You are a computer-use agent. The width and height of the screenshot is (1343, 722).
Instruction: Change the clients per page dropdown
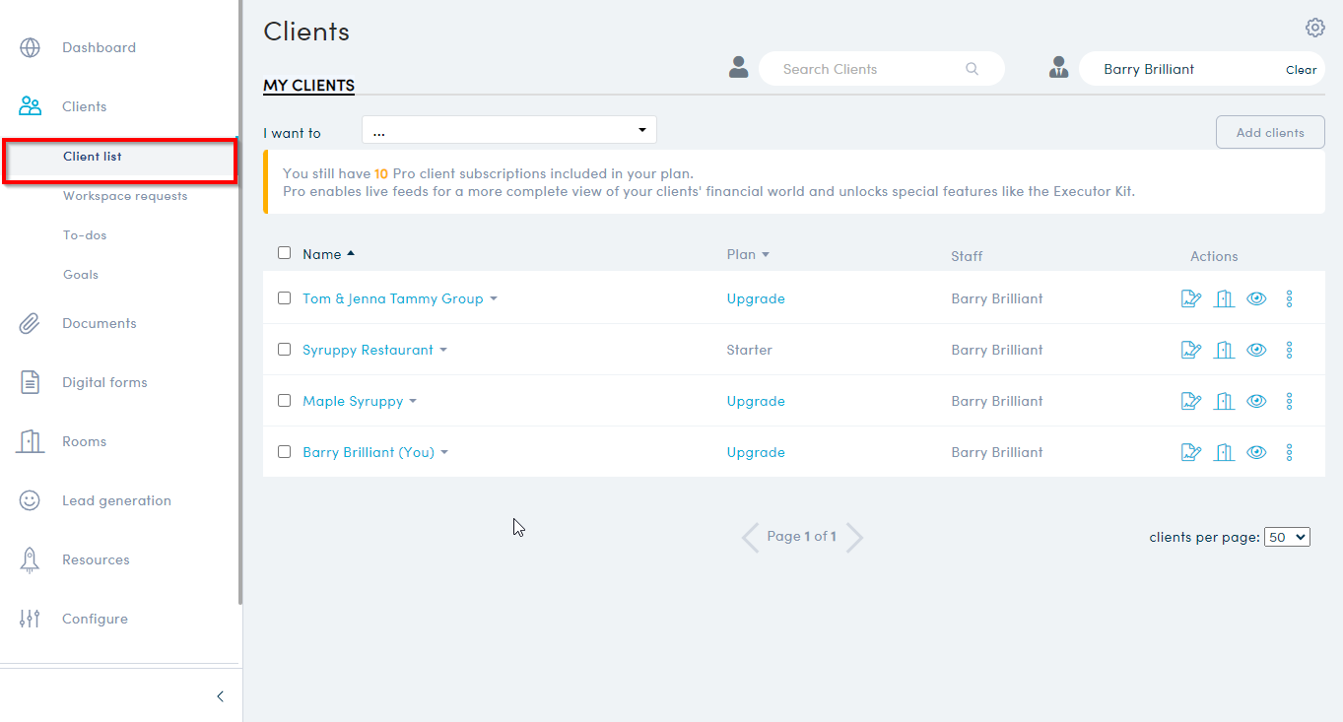1286,537
